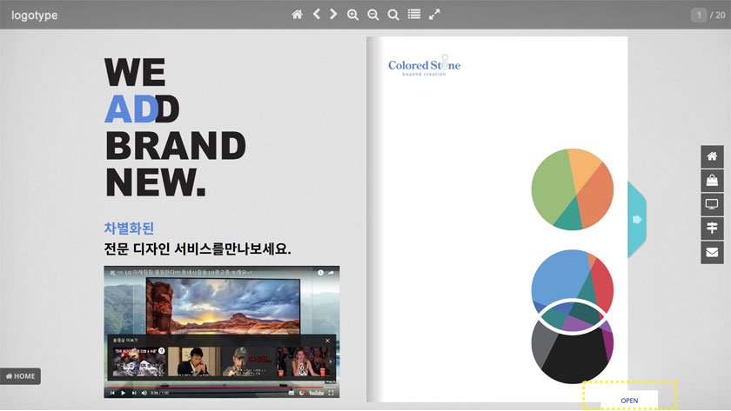Image resolution: width=731 pixels, height=411 pixels.
Task: Click the envelope mail sidebar icon
Action: pyautogui.click(x=712, y=253)
